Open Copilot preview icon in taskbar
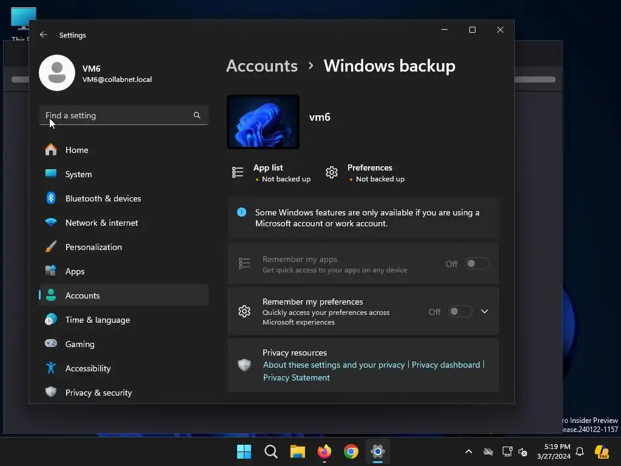This screenshot has height=466, width=621. [602, 451]
